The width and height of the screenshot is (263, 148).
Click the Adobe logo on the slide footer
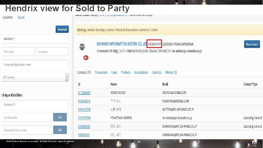(254, 143)
